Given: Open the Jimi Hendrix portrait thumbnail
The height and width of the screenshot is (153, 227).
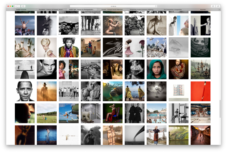Looking at the screenshot, I should pyautogui.click(x=69, y=47).
